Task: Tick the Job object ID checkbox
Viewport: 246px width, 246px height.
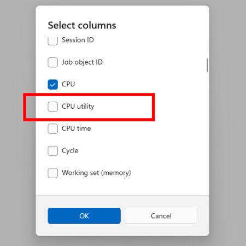Action: 52,62
